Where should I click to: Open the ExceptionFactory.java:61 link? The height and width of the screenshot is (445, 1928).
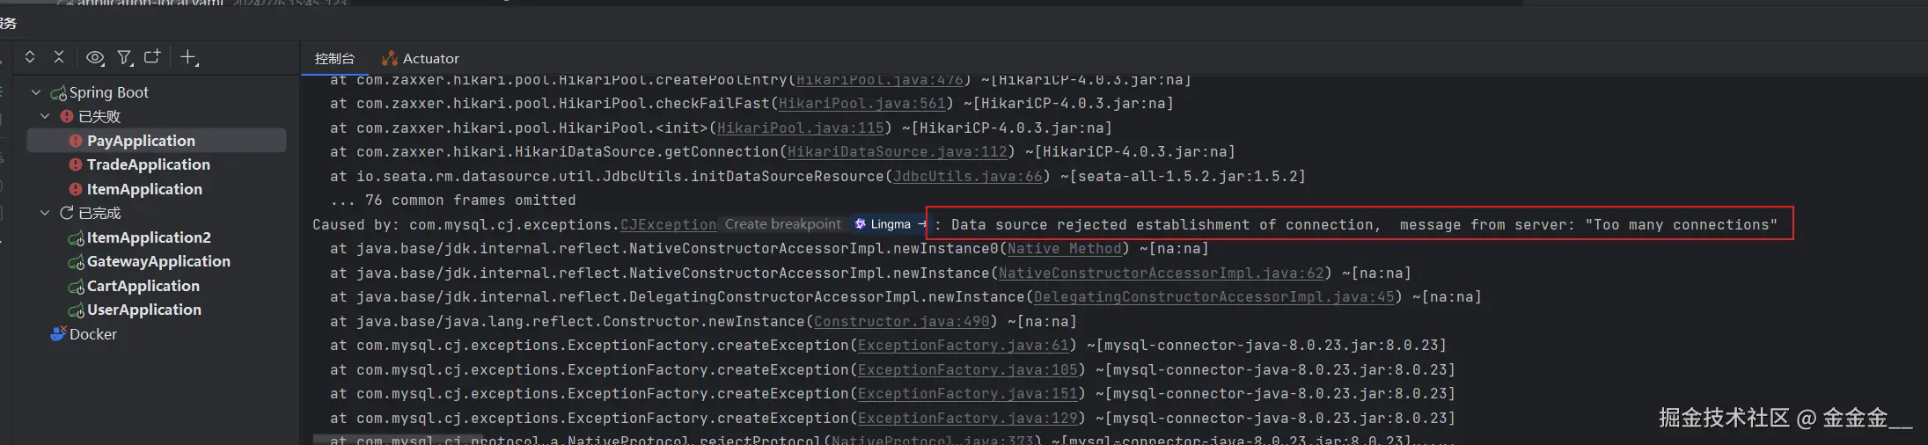click(964, 346)
